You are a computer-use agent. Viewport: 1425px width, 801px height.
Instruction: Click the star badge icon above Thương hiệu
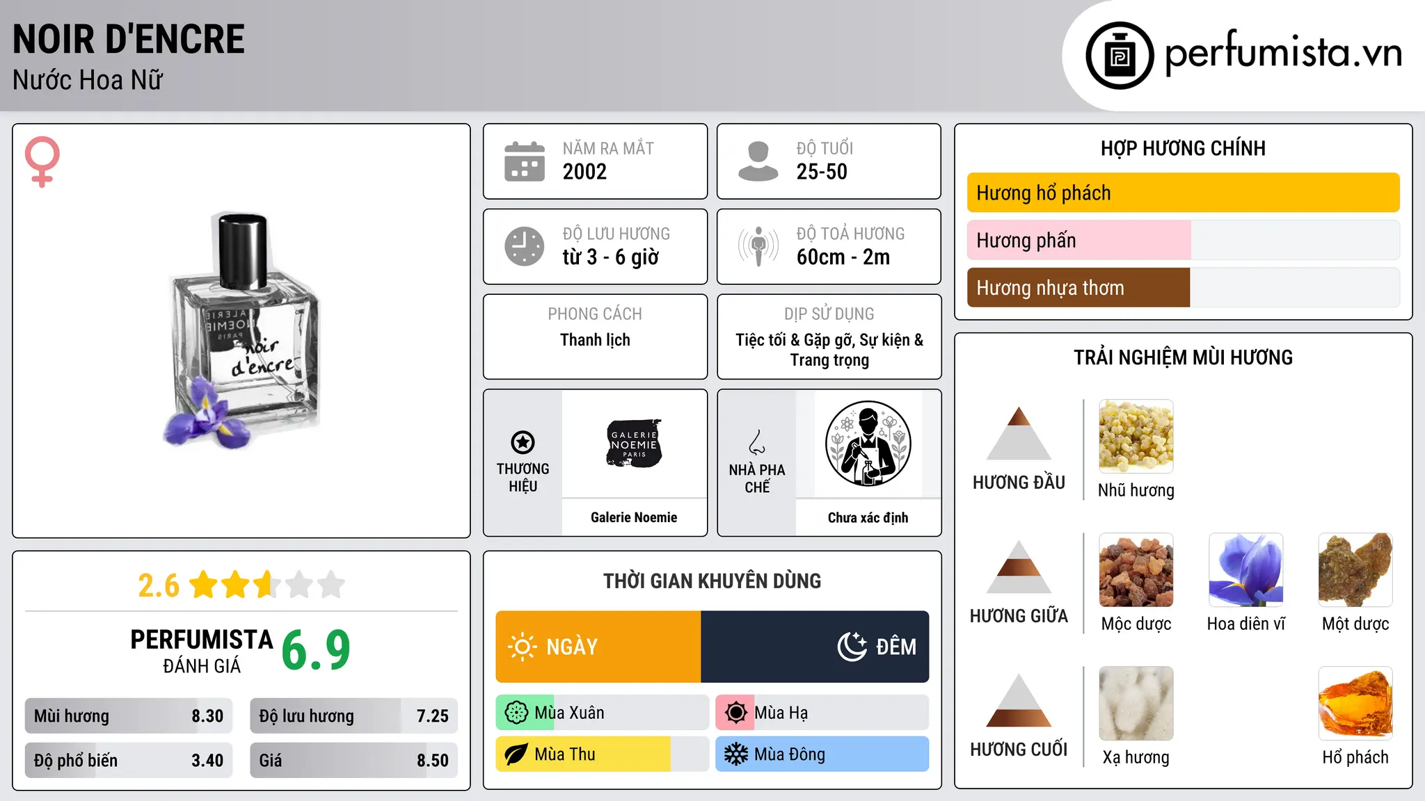coord(523,442)
